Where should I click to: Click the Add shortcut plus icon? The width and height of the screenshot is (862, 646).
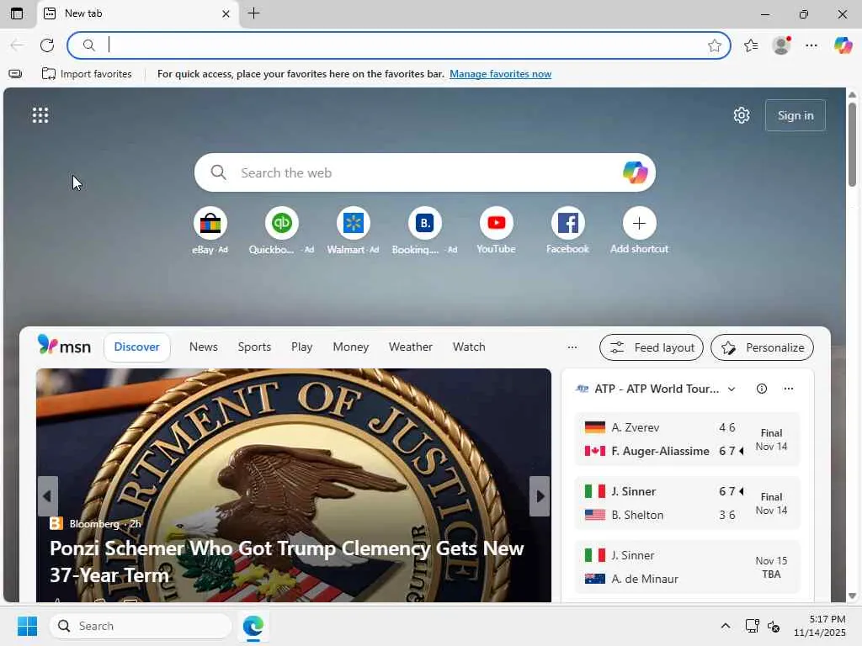click(639, 223)
